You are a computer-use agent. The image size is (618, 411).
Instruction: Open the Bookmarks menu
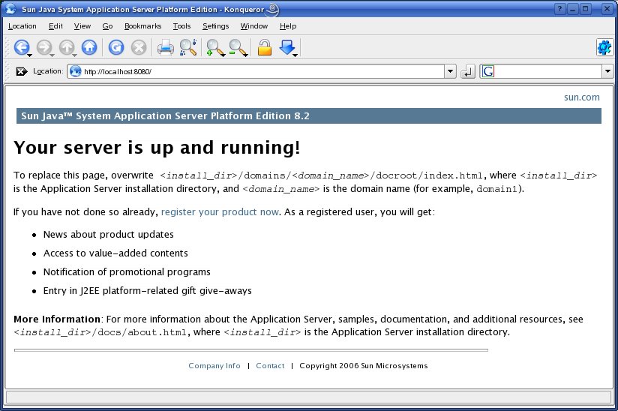click(142, 26)
